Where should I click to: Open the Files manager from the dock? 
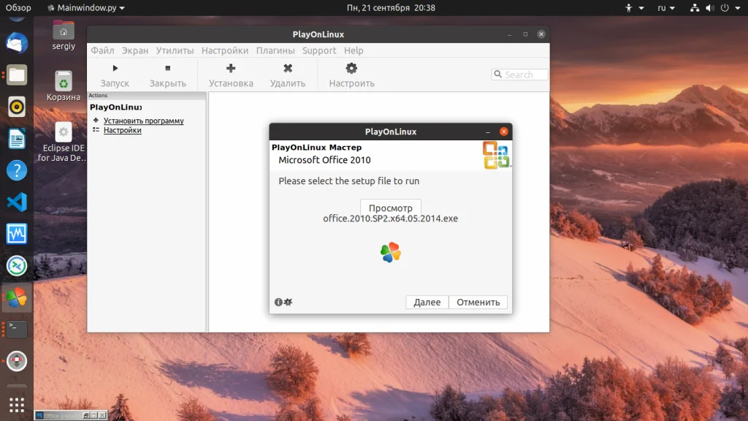[x=17, y=75]
